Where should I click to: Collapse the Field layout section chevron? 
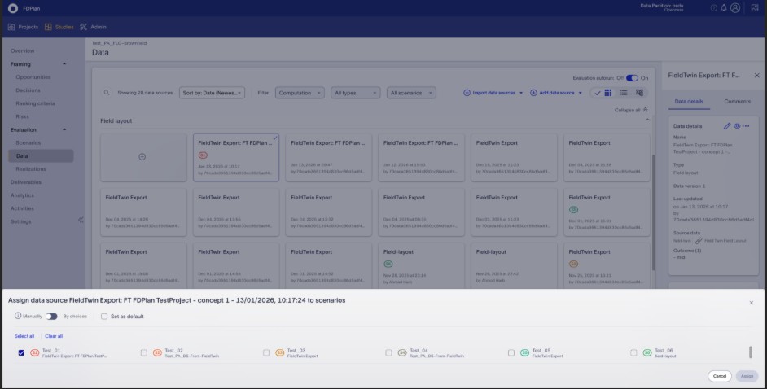tap(647, 120)
